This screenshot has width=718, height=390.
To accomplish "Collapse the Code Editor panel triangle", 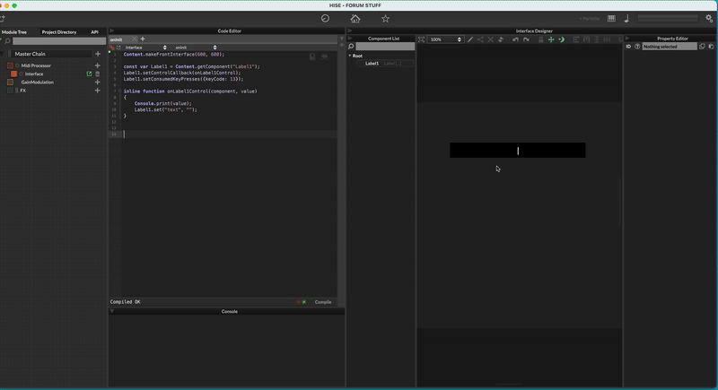I will click(x=112, y=31).
